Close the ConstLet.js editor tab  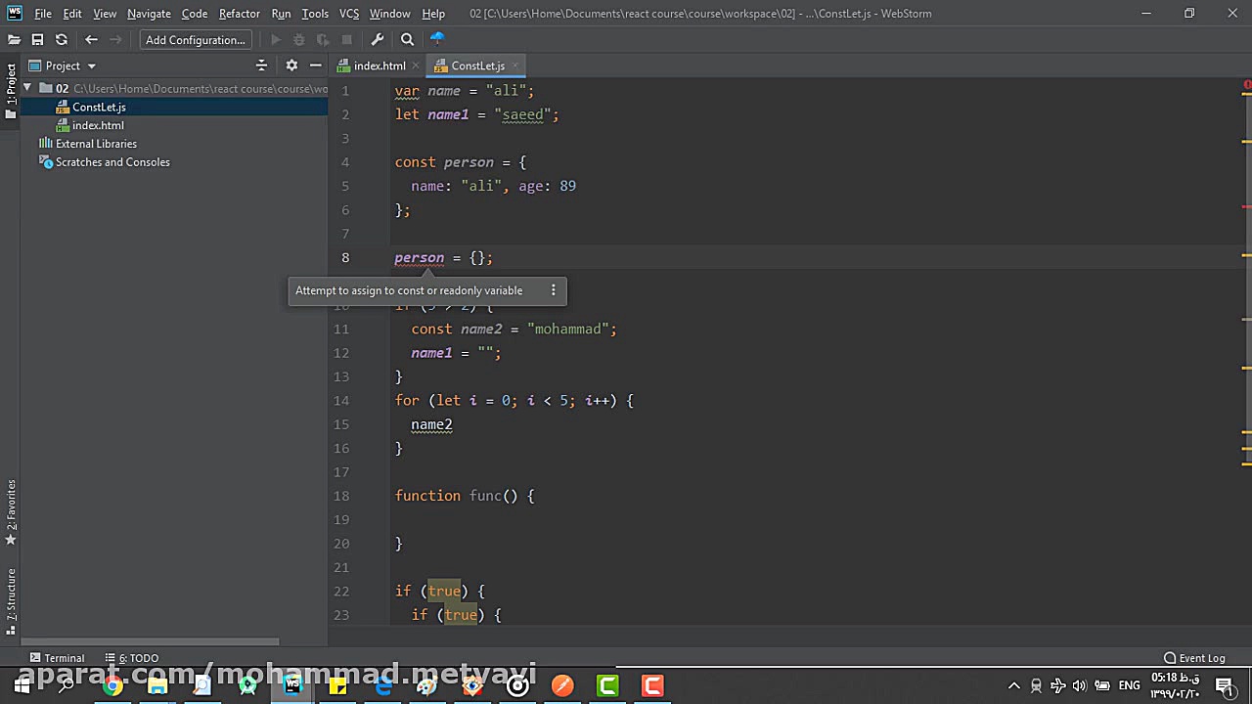click(515, 66)
